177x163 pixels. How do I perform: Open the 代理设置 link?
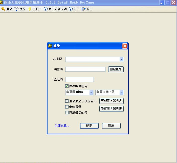[x=62, y=125]
